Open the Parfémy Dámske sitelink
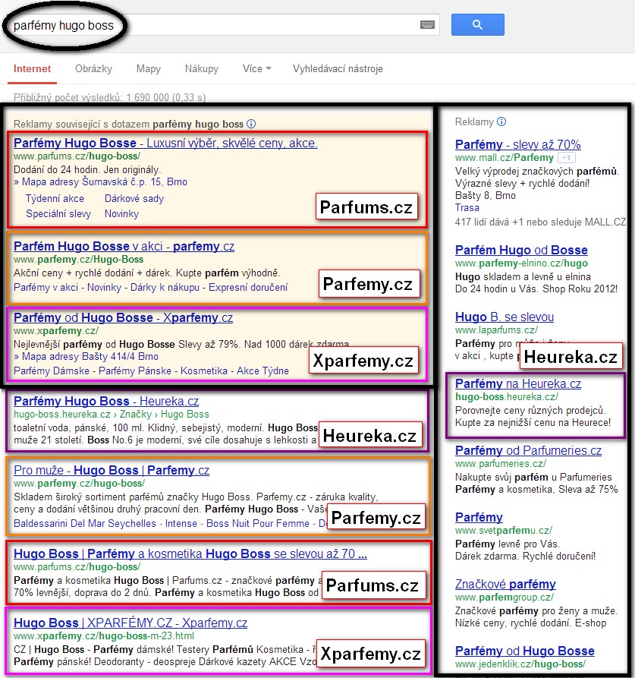Screen dimensions: 635x678 [52, 371]
